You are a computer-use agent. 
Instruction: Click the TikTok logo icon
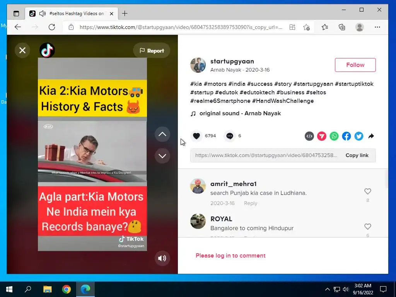coord(47,50)
